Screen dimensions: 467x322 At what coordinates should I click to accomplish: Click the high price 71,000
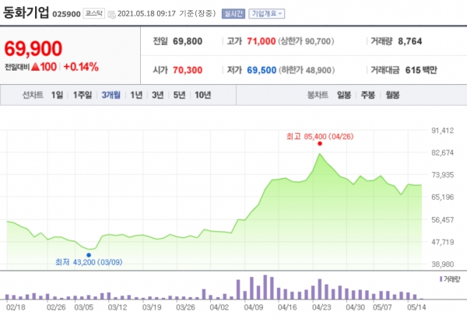click(262, 41)
